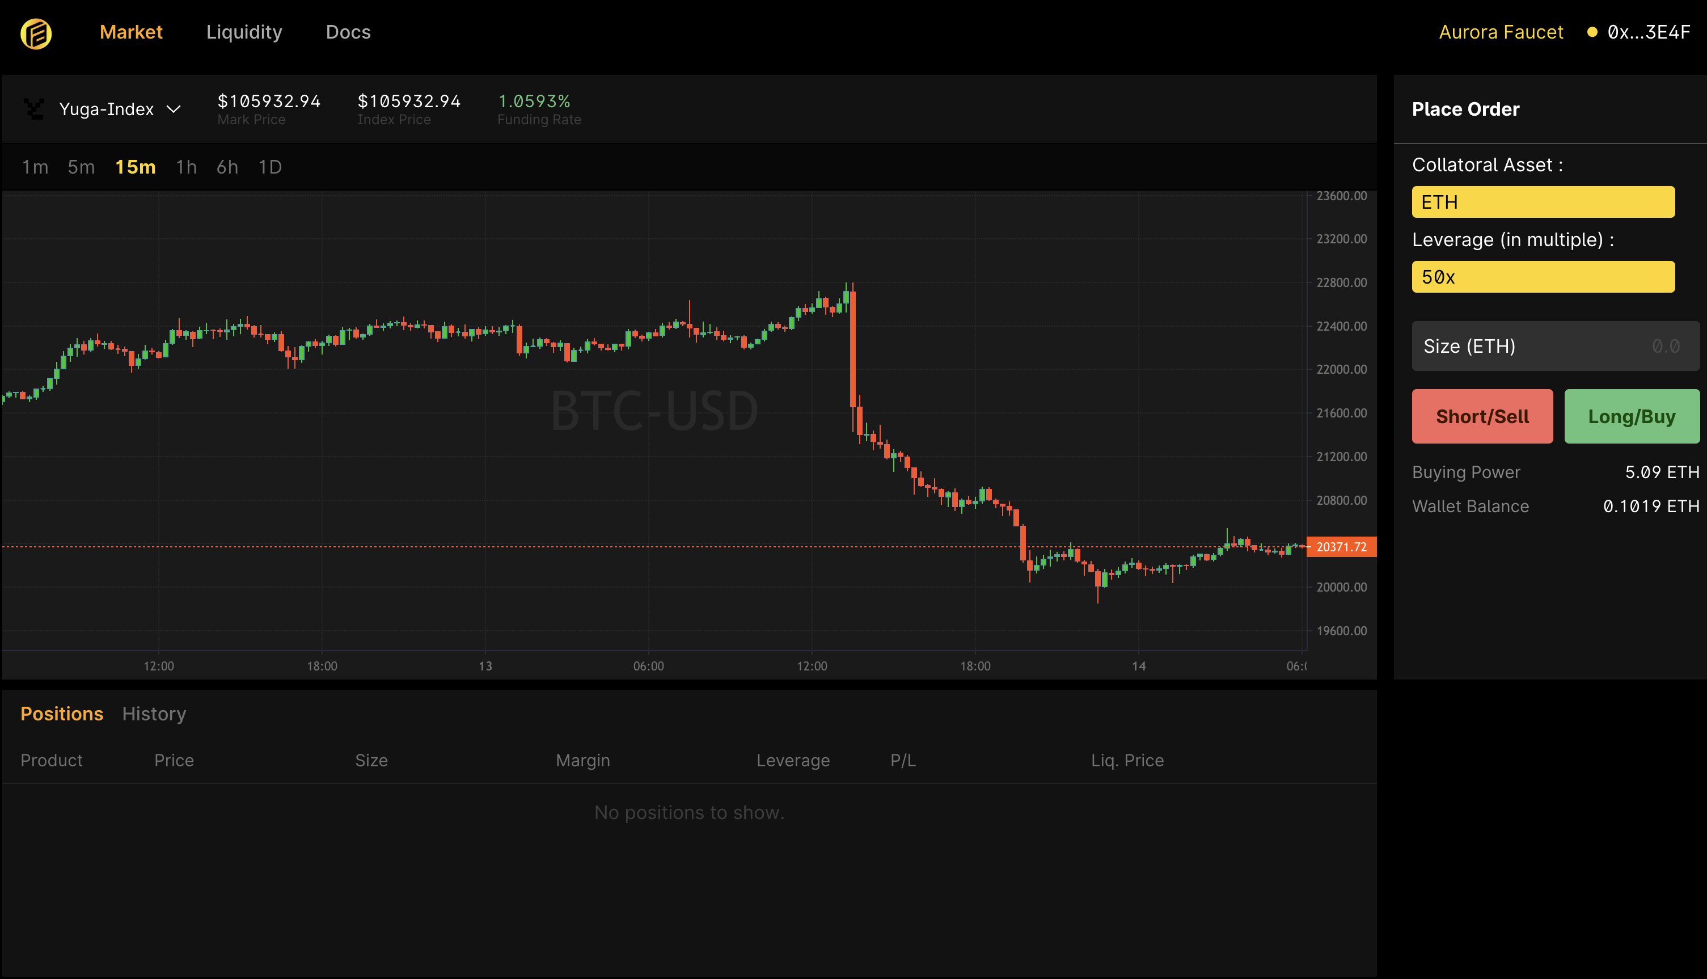Select the 5m chart interval

[81, 167]
